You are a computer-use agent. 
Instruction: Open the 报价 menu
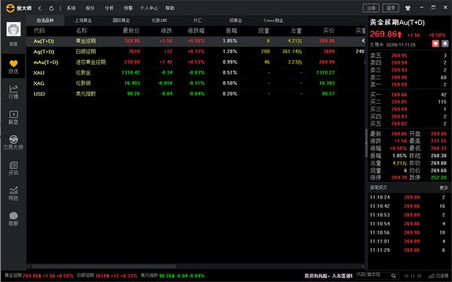[x=90, y=8]
